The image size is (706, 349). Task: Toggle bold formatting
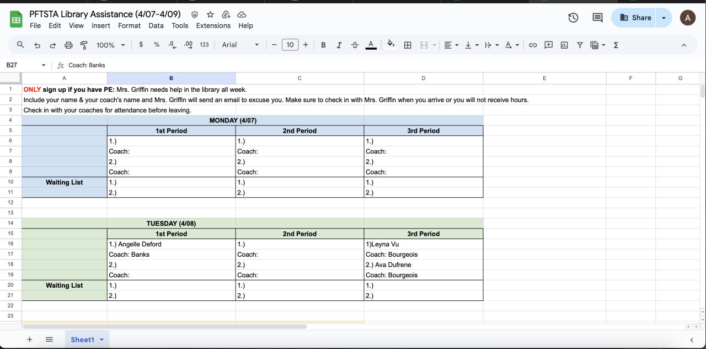(x=323, y=45)
